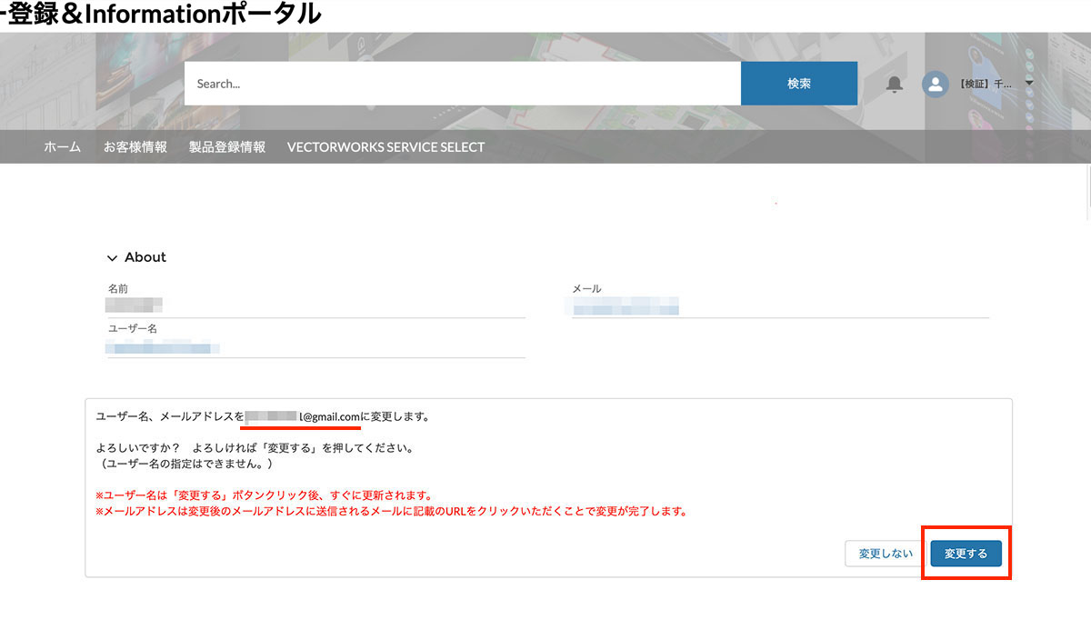Screen dimensions: 1091x620
Task: Click the blurred 名前 field value
Action: click(135, 305)
